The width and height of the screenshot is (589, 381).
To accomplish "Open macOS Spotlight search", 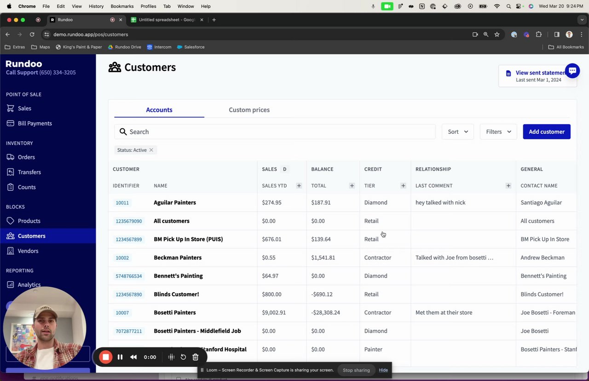I will coord(508,6).
